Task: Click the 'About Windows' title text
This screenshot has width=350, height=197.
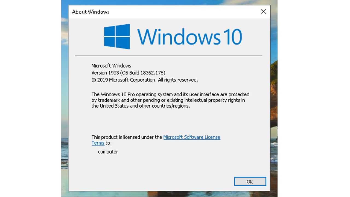Action: [91, 12]
